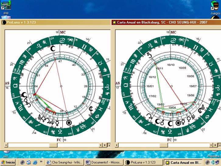The image size is (221, 166).
Task: Click the moon icon in ProLuna title bar
Action: pyautogui.click(x=4, y=22)
